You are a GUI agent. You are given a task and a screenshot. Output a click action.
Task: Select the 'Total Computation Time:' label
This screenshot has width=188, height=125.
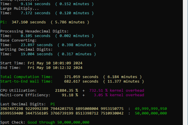[x=26, y=77]
